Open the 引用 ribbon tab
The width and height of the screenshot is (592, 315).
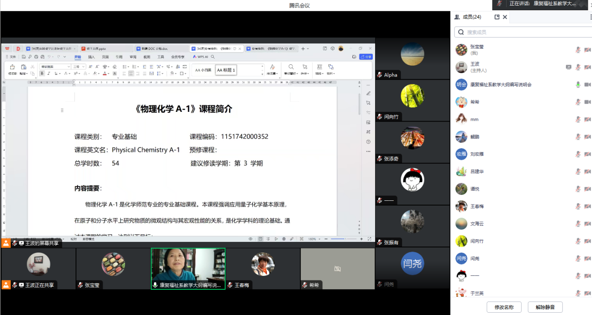119,57
